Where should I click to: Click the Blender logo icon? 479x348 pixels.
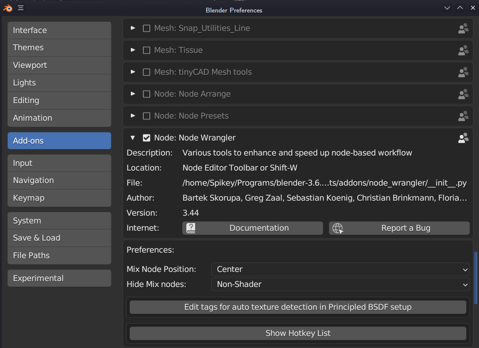coord(8,8)
